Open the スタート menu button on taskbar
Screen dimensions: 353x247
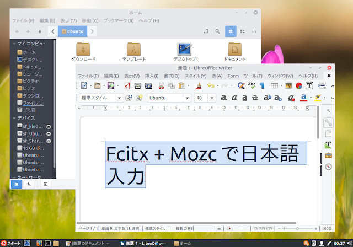coord(10,243)
